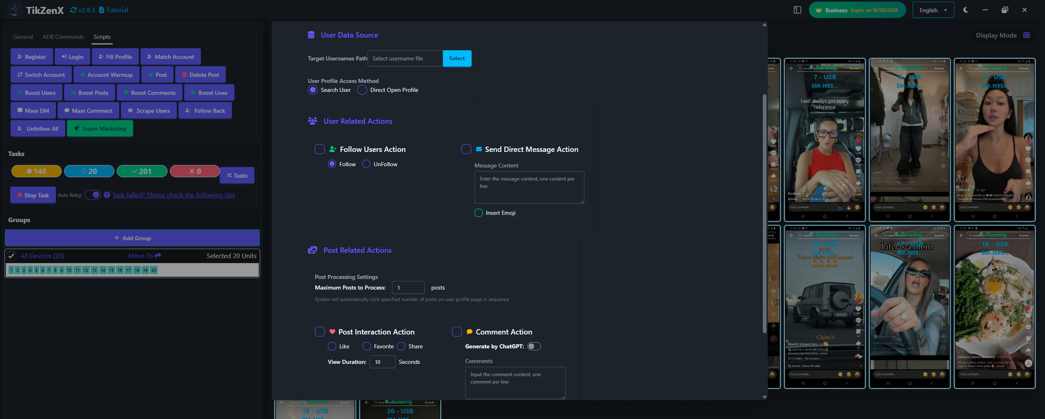Enable the Auto Retry toggle
The image size is (1045, 419).
(x=93, y=195)
